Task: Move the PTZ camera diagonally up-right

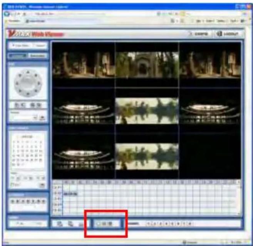Action: point(36,75)
